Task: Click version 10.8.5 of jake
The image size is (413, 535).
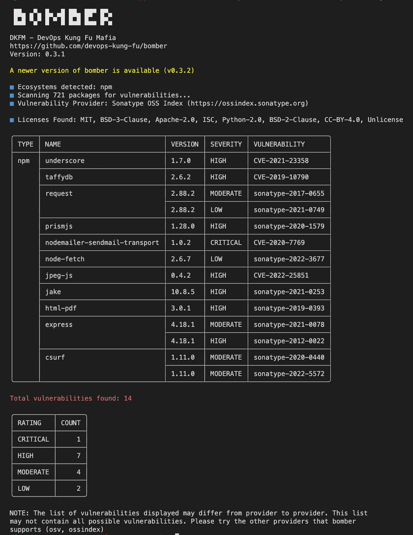Action: tap(183, 292)
